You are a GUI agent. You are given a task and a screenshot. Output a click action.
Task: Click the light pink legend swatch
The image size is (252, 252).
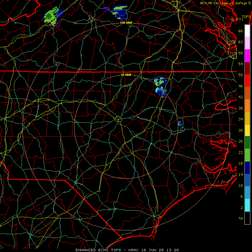(247, 43)
